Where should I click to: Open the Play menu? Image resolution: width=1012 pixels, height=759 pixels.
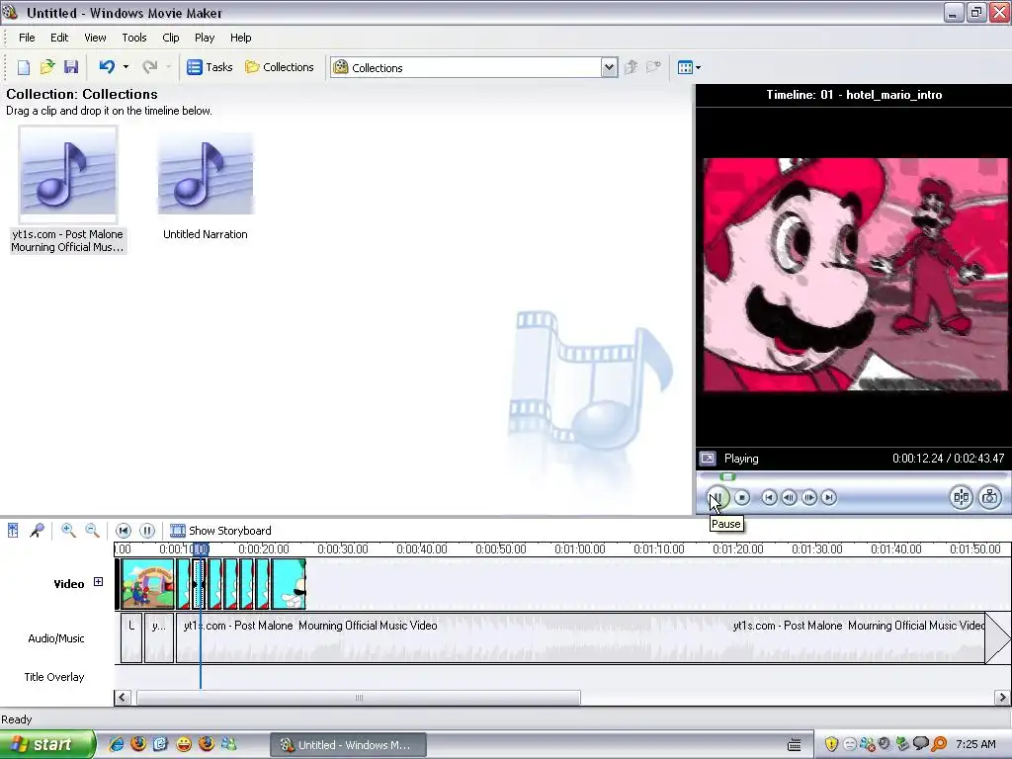click(x=205, y=38)
